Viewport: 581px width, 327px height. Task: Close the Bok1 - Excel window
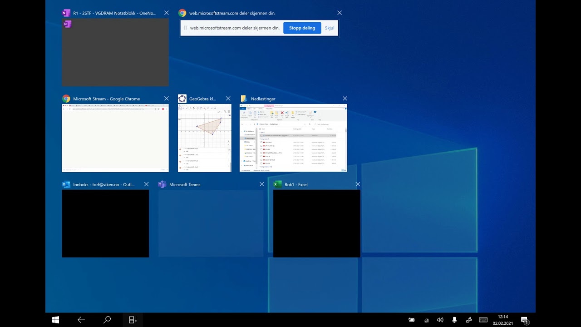click(358, 184)
